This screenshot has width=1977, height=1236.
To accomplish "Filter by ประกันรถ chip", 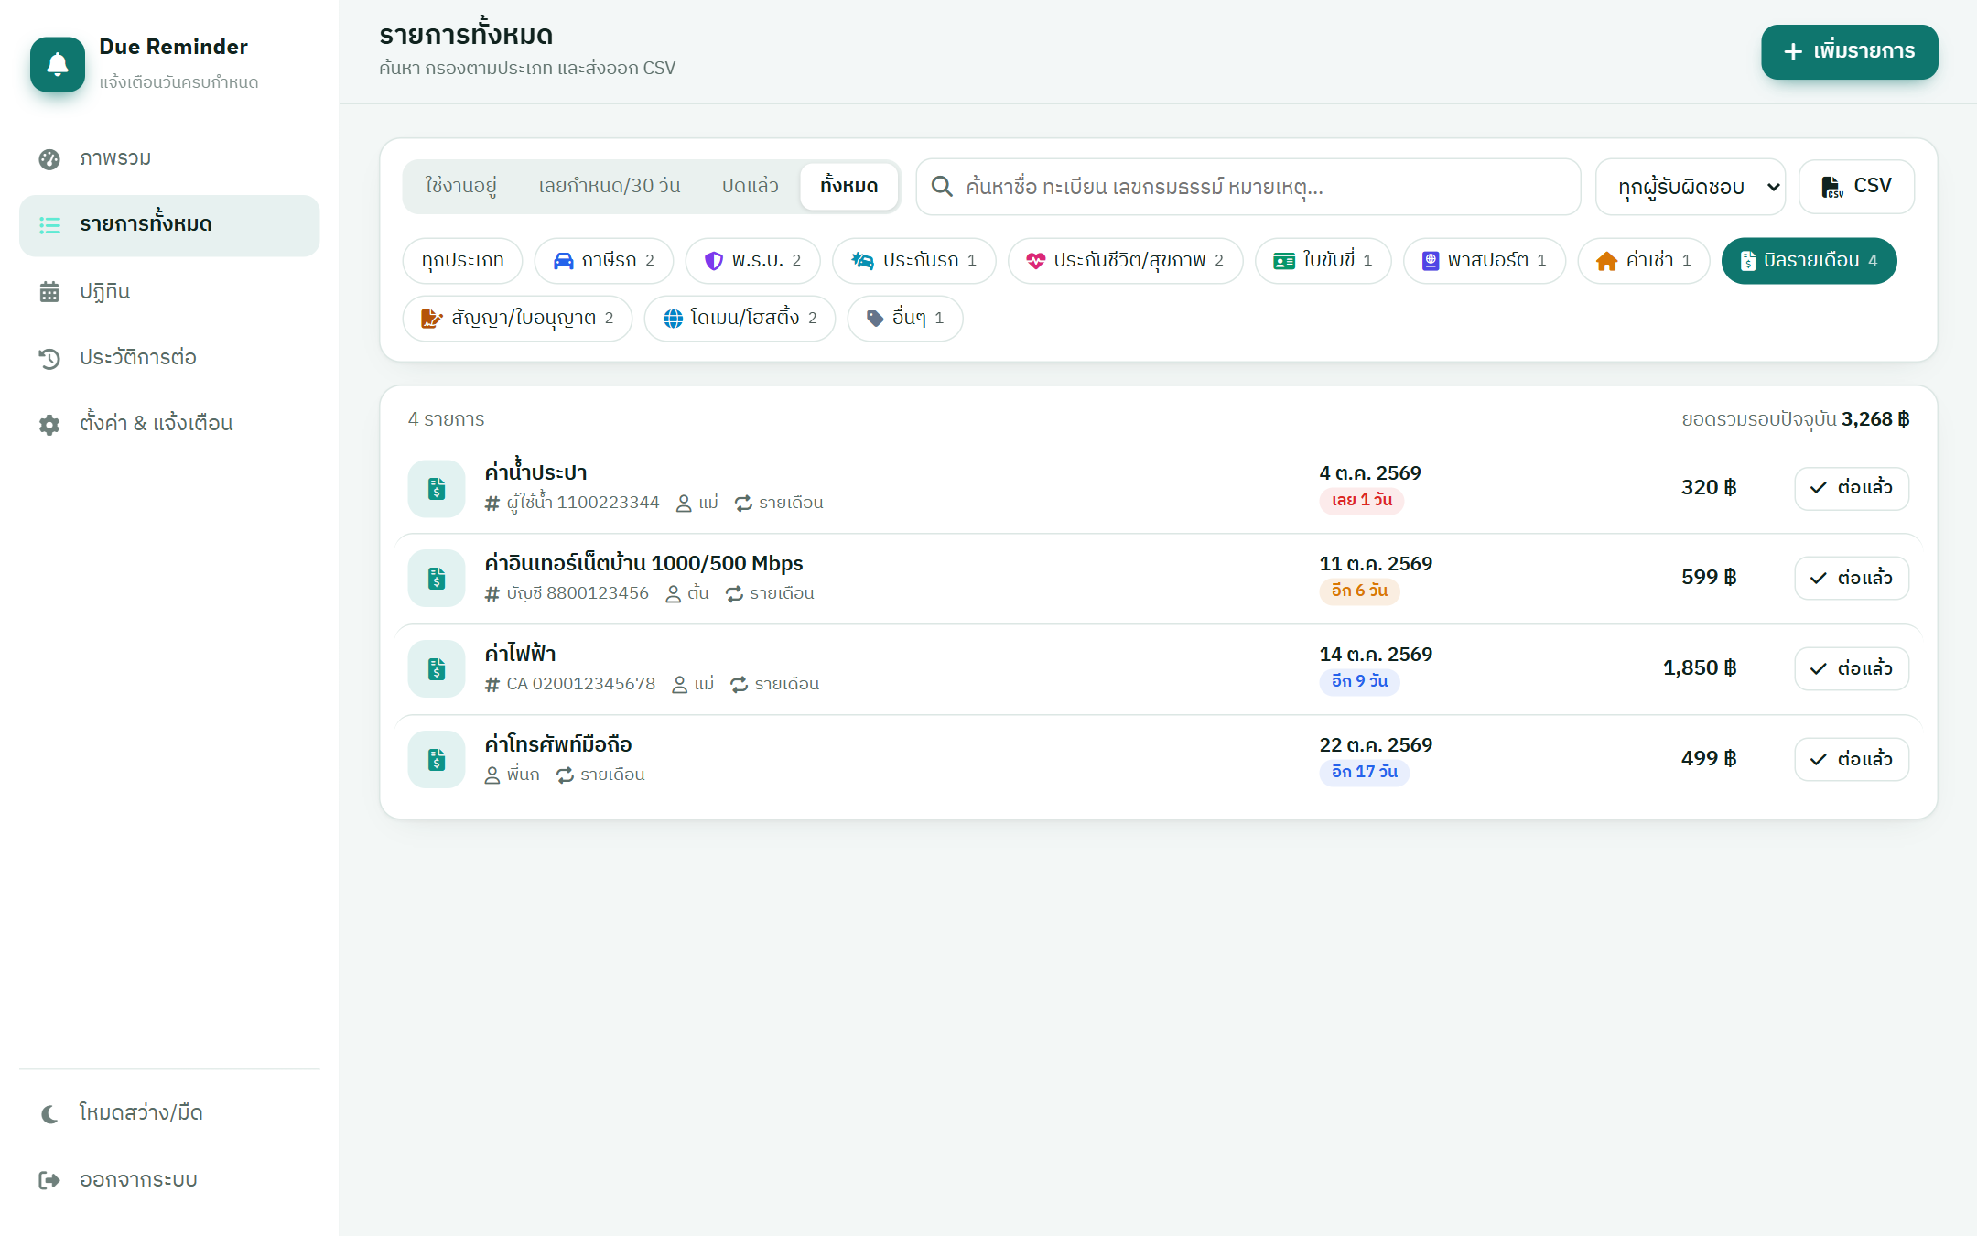I will pyautogui.click(x=913, y=261).
